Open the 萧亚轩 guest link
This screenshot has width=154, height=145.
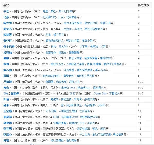click(x=7, y=41)
